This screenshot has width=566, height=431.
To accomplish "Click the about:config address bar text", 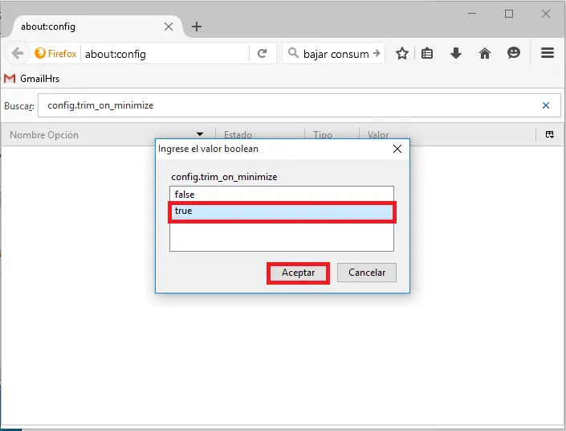I will 116,54.
